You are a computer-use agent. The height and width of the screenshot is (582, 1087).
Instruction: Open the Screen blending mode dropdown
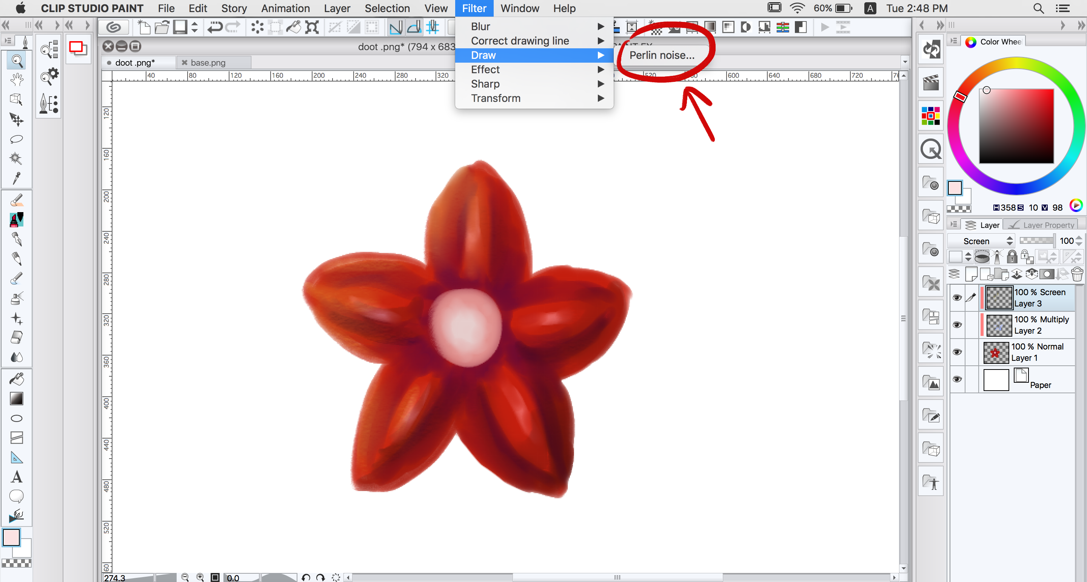981,241
